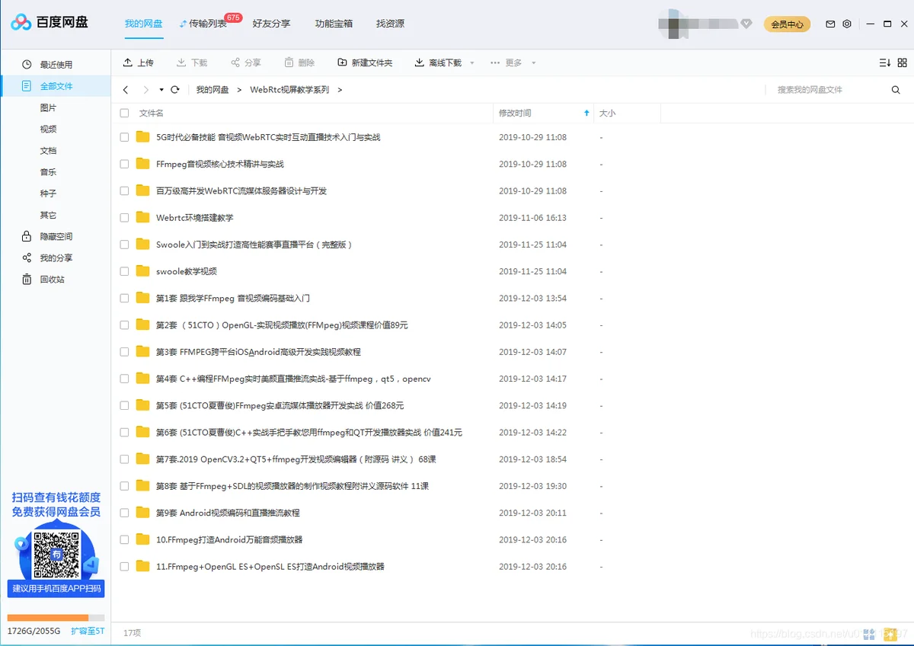Toggle the select-all checkbox in header

pos(125,114)
